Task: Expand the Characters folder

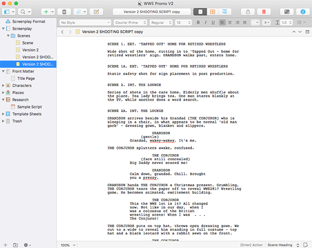Action: coord(3,86)
